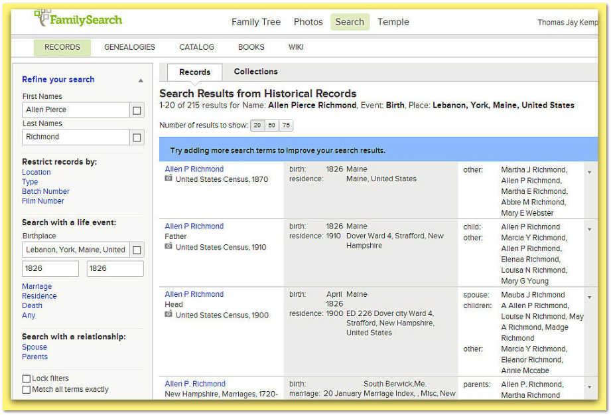Switch to the BOOKS tab

[x=251, y=47]
